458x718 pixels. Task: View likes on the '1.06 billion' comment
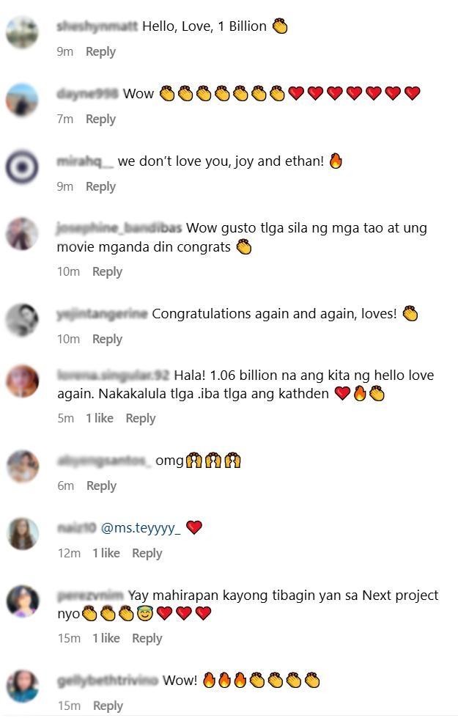pyautogui.click(x=100, y=418)
